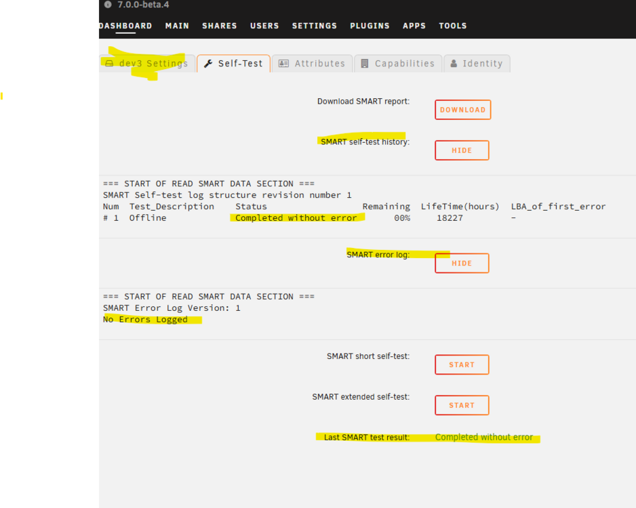Select the Self-Test tab
The width and height of the screenshot is (636, 508).
tap(234, 64)
